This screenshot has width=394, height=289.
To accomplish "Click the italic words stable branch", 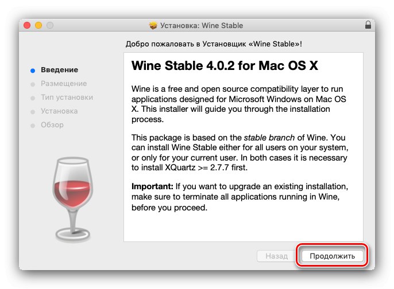I will [269, 138].
